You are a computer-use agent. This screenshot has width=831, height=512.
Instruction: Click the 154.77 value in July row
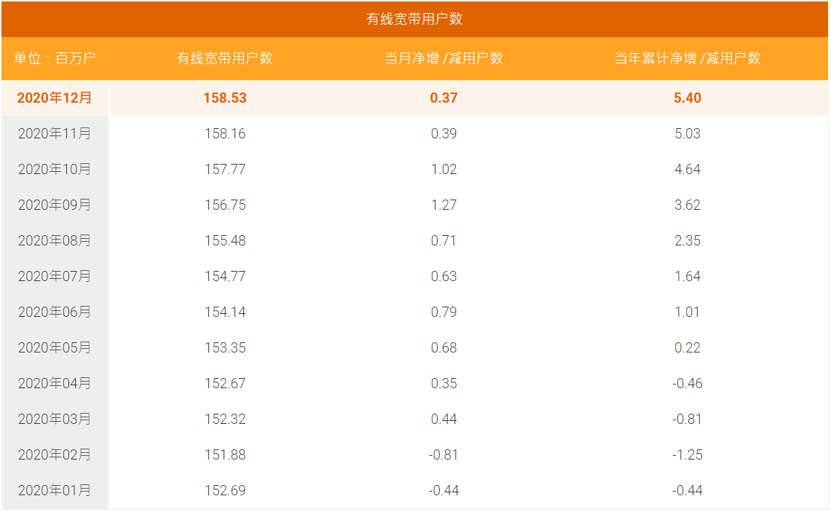point(225,276)
